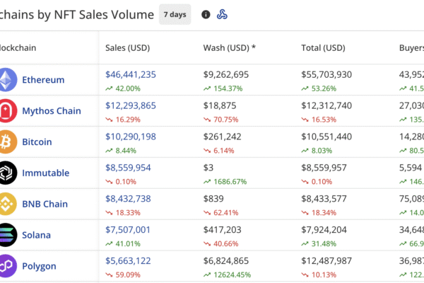Click Ethereum sales value $46,441,235

coord(131,74)
